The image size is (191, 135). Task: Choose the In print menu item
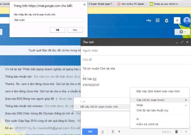point(159,119)
